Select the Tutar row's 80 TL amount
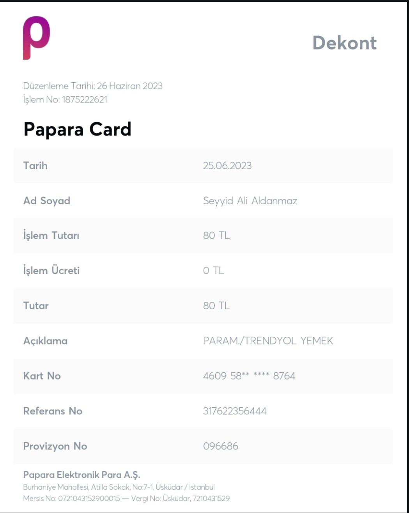 [x=216, y=306]
